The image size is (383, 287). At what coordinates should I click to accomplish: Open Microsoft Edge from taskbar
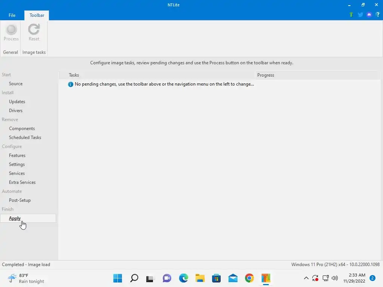(x=183, y=278)
